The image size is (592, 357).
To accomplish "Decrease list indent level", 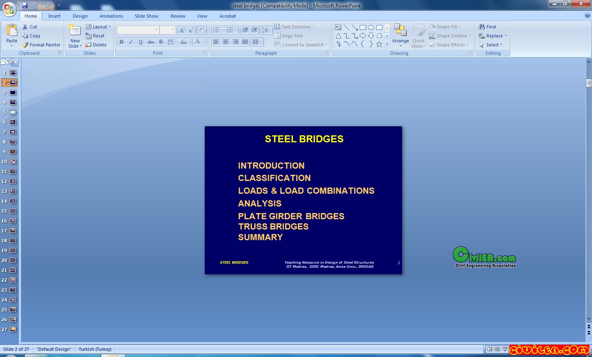I will 245,30.
